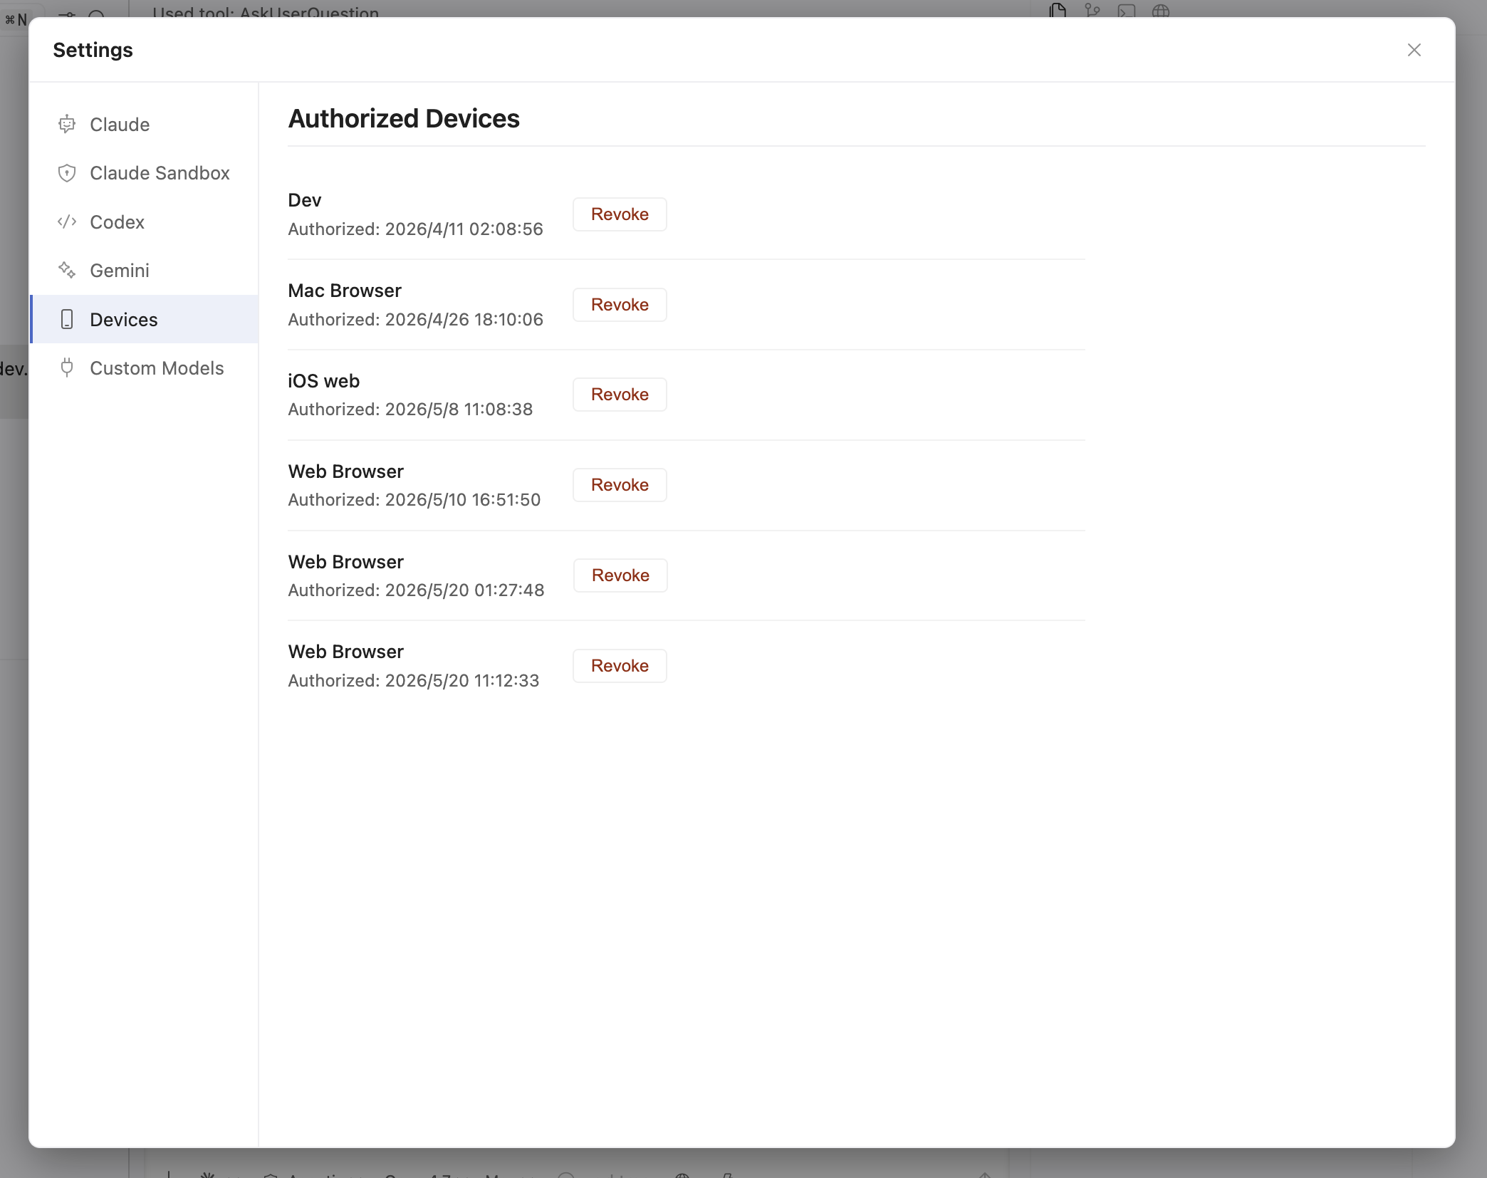The width and height of the screenshot is (1487, 1178).
Task: Close the Settings dialog
Action: 1414,50
